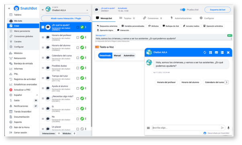Switch to Tarjetas tab

127,18
